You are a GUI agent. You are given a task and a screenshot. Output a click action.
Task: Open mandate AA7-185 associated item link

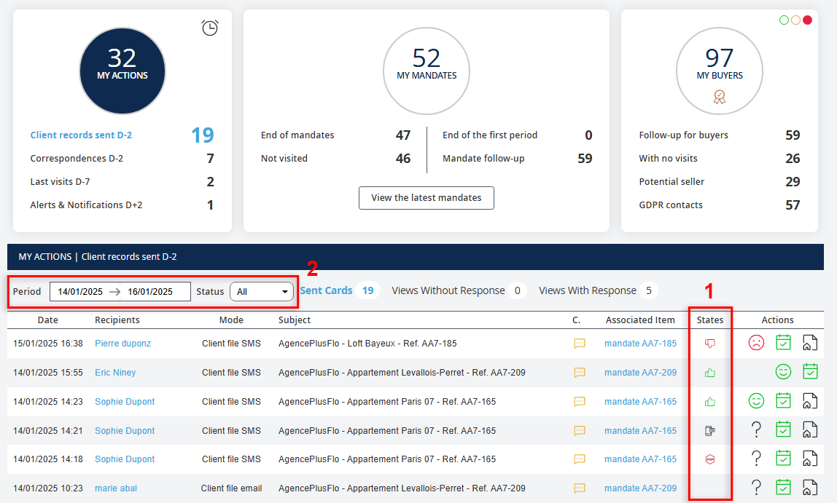640,344
